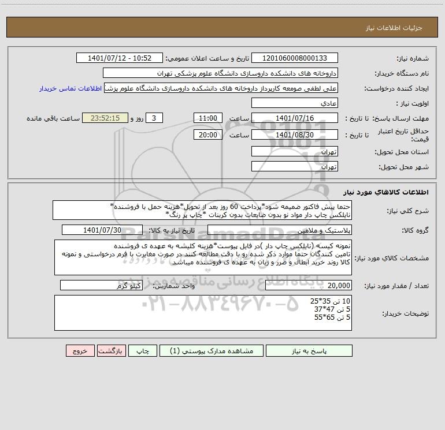Click the delivery city field تهران
This screenshot has height=430, width=445.
295,166
